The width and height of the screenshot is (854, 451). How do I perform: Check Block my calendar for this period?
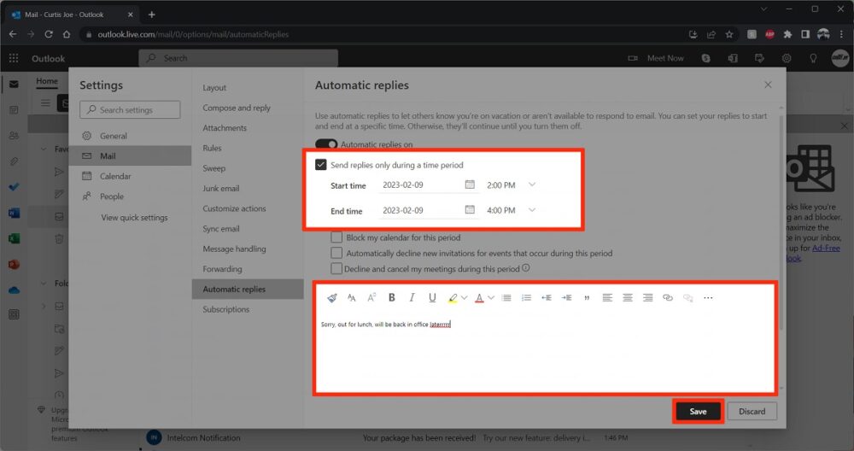tap(336, 237)
